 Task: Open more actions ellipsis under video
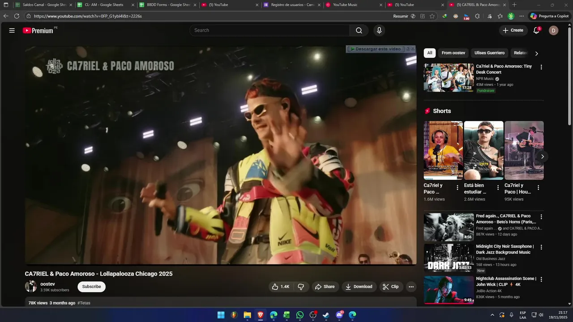coord(411,287)
